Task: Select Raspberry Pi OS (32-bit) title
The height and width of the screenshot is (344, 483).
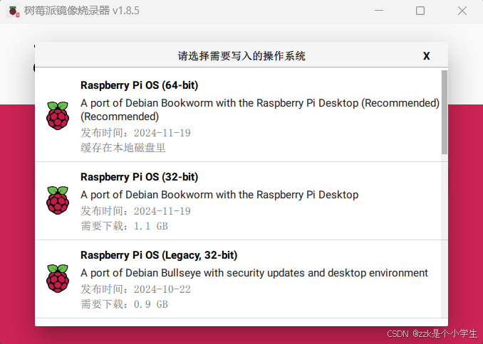Action: (139, 177)
